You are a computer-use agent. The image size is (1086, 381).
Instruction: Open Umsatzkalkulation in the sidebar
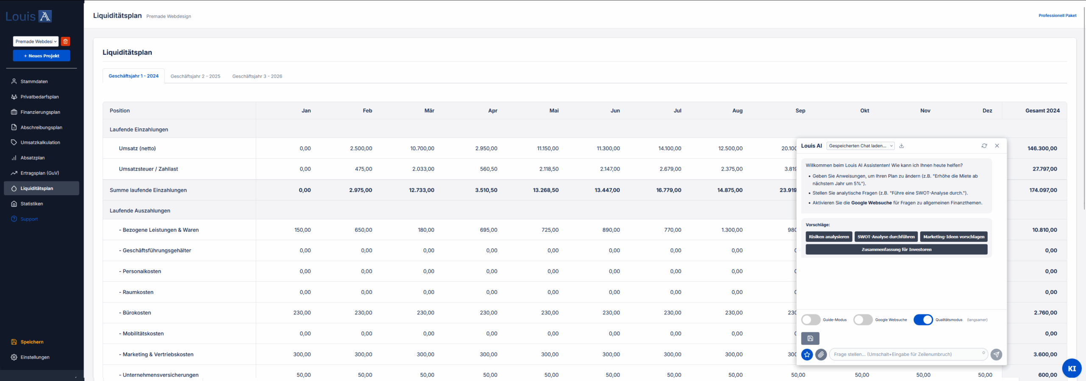pyautogui.click(x=40, y=143)
